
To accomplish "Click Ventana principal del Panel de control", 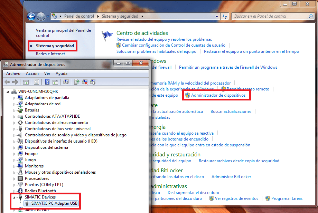I will [64, 33].
